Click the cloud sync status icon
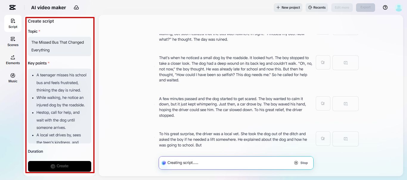This screenshot has height=180, width=407. coord(76,7)
